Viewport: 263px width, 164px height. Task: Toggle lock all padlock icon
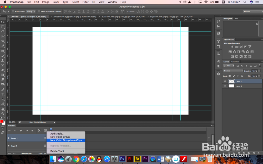[x=242, y=76]
